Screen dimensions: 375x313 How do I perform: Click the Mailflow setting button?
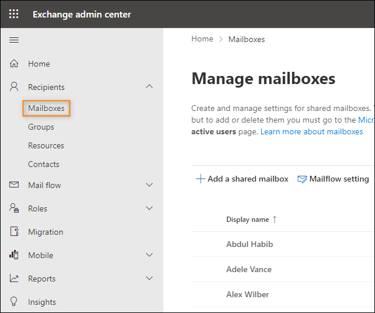tap(333, 179)
